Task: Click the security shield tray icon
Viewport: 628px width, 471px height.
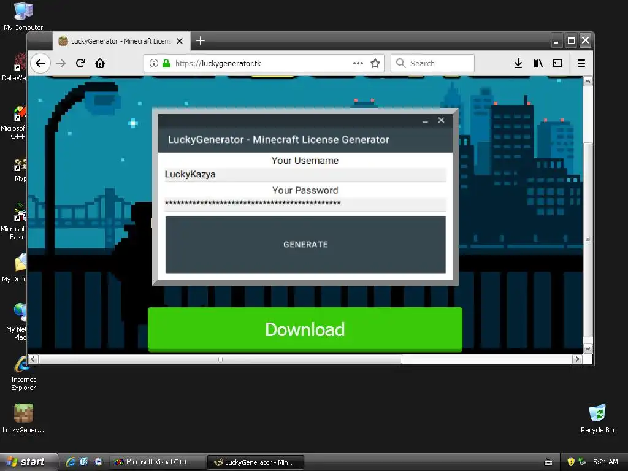Action: 571,462
